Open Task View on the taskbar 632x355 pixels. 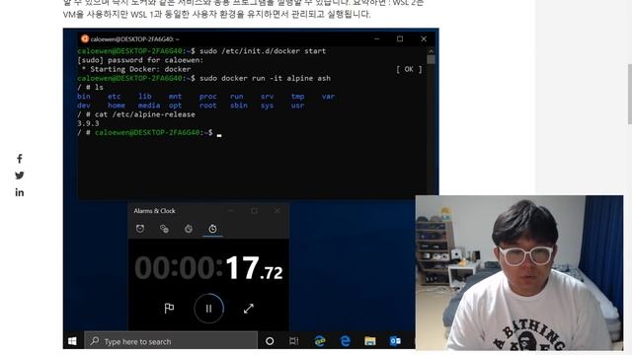click(x=294, y=341)
